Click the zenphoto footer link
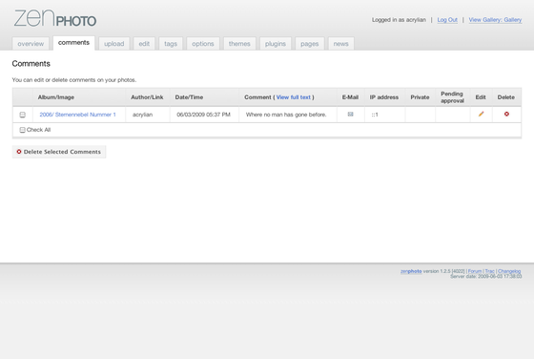 (x=411, y=271)
